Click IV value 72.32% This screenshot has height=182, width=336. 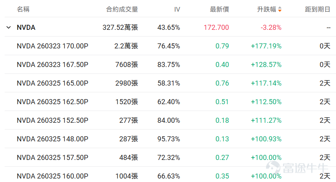[x=169, y=158]
